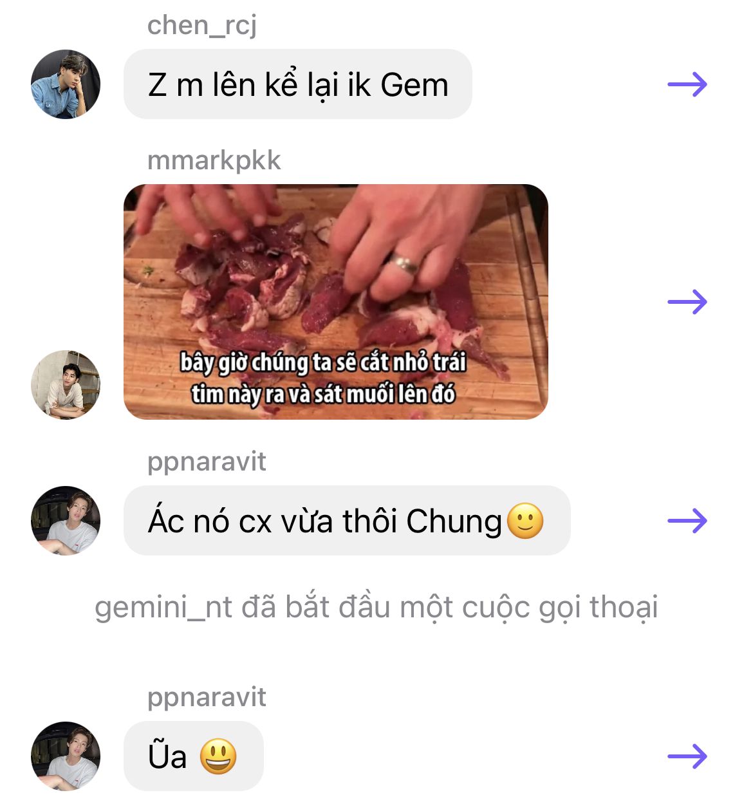This screenshot has width=753, height=804.
Task: Tap the ppnaravit avatar beside the "Ác nó" message
Action: click(x=66, y=520)
